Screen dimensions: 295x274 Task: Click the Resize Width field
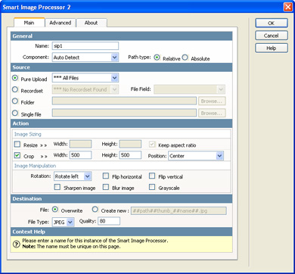80,144
